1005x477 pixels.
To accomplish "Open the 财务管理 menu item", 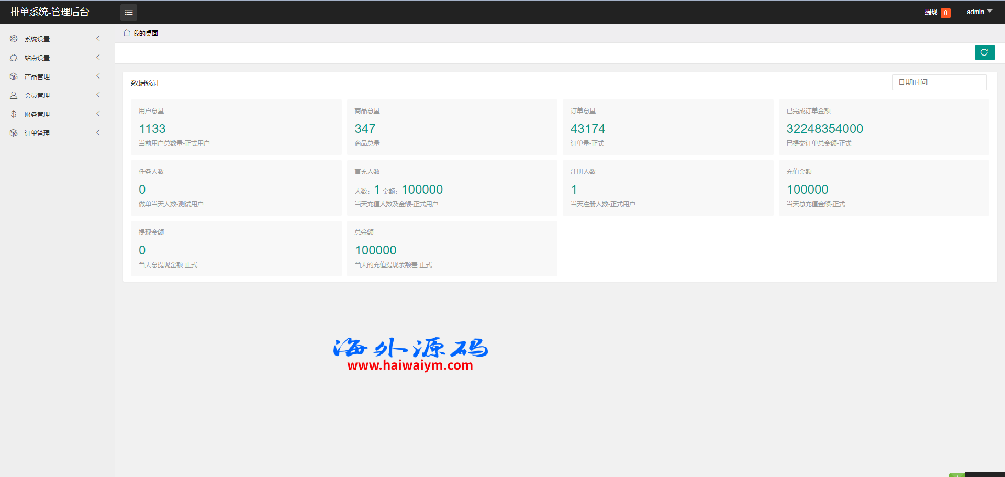I will (37, 114).
